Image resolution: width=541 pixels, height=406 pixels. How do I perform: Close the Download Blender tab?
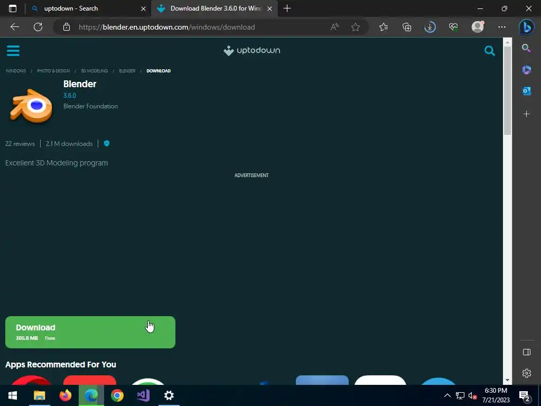[x=270, y=8]
